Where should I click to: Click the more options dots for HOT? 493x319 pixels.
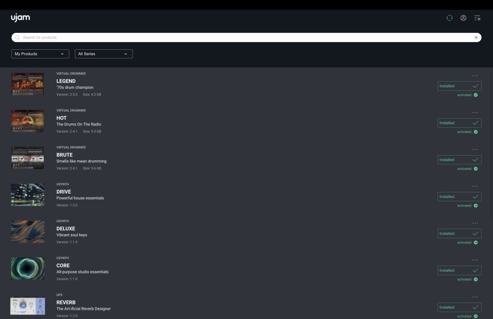coord(475,112)
